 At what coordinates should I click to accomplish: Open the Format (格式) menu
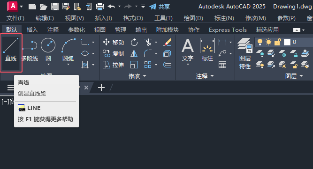[133, 18]
